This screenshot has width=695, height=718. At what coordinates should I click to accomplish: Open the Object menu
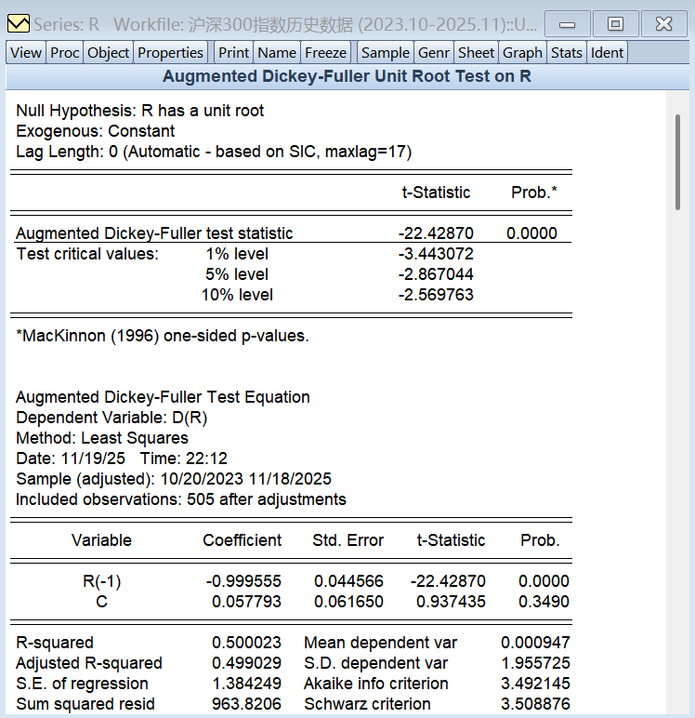[x=108, y=53]
